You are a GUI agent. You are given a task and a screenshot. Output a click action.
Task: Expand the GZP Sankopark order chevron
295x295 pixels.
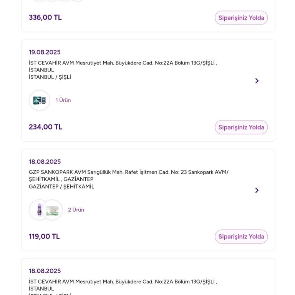[x=257, y=190]
